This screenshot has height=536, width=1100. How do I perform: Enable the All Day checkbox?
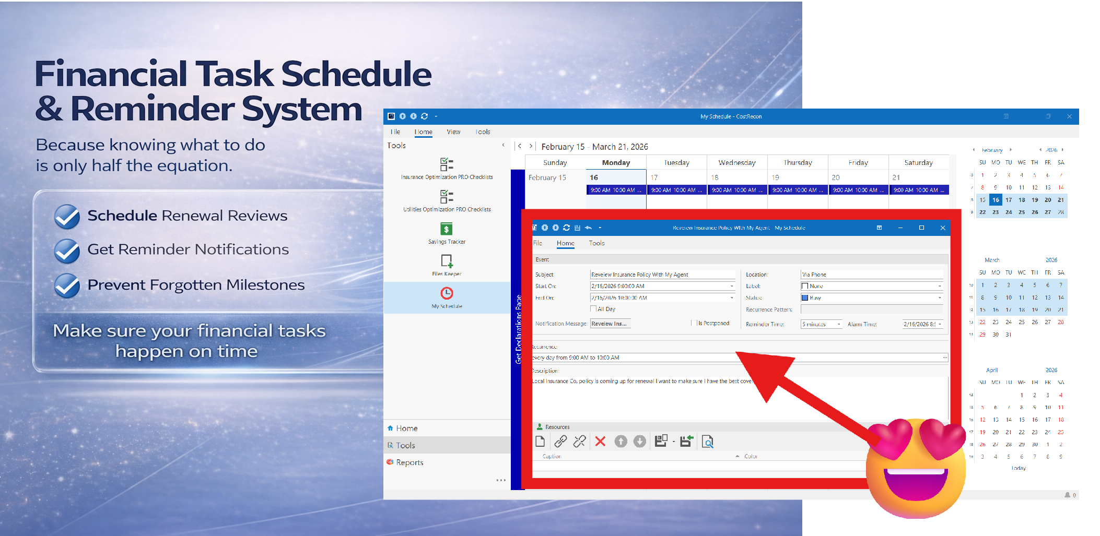click(593, 309)
